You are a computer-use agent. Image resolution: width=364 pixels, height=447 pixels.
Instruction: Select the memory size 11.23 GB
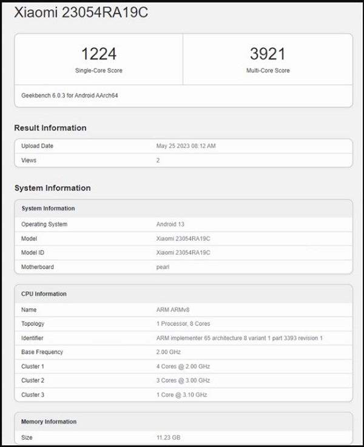pyautogui.click(x=169, y=437)
